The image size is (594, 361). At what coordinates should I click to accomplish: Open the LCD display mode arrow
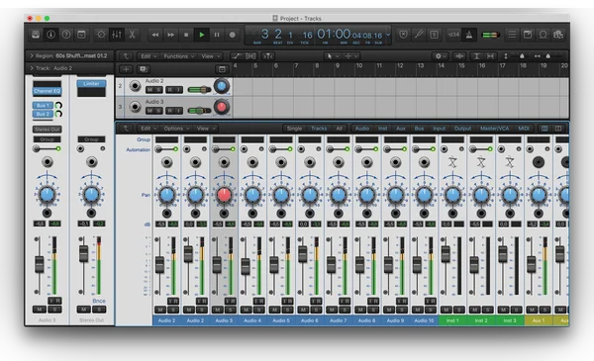pyautogui.click(x=388, y=35)
